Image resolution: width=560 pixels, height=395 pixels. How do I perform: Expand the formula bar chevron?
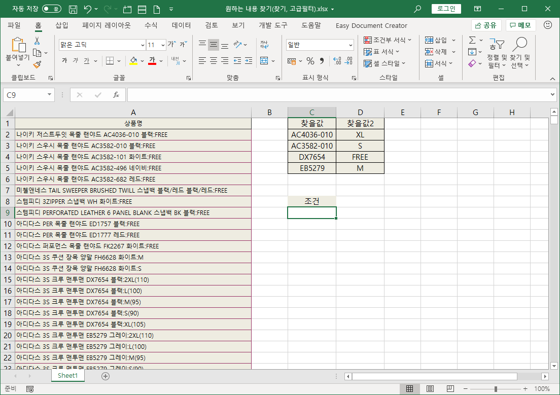tap(552, 95)
